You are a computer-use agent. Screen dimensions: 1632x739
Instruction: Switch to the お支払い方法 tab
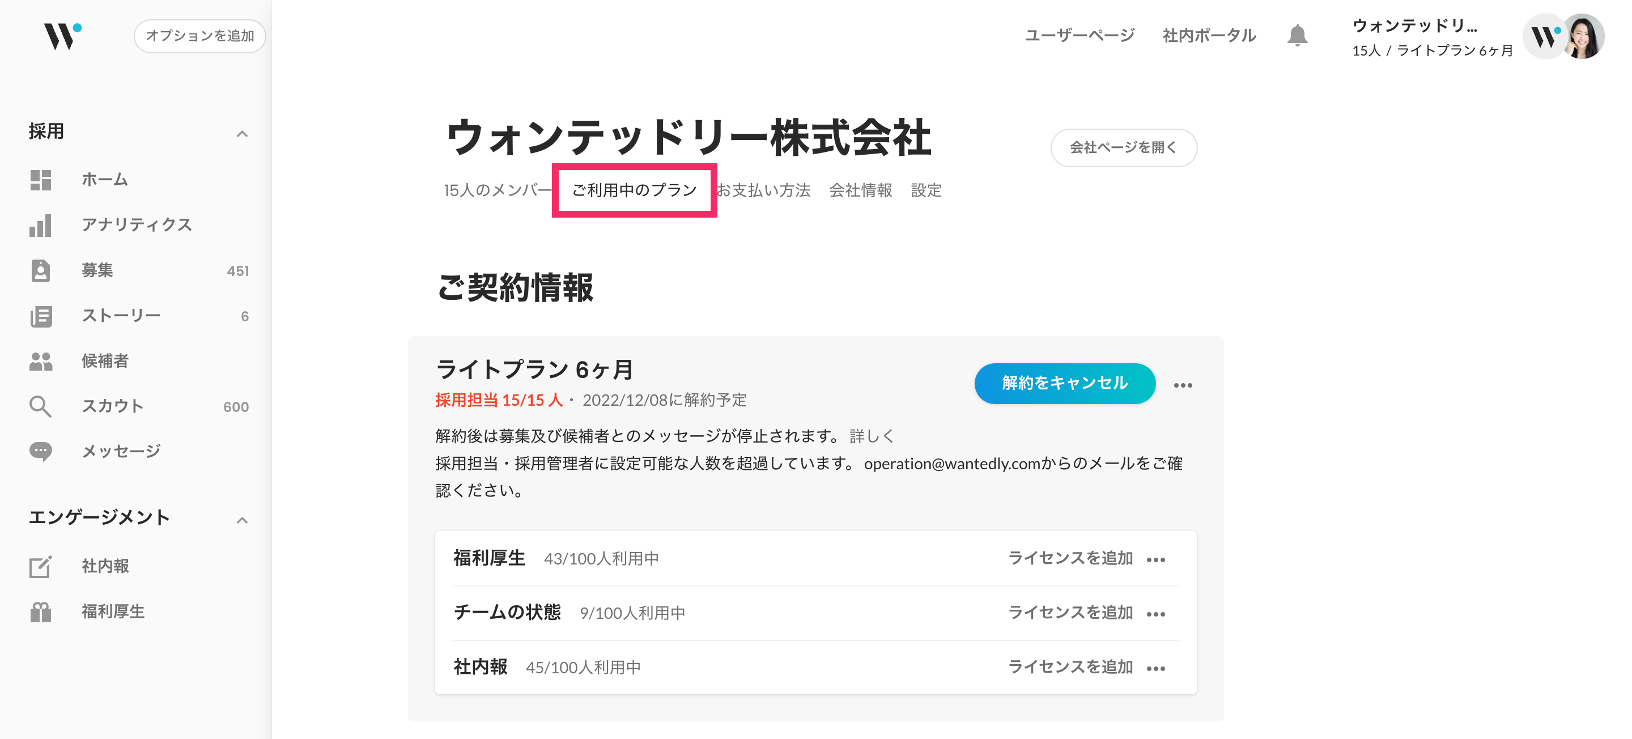(x=763, y=190)
